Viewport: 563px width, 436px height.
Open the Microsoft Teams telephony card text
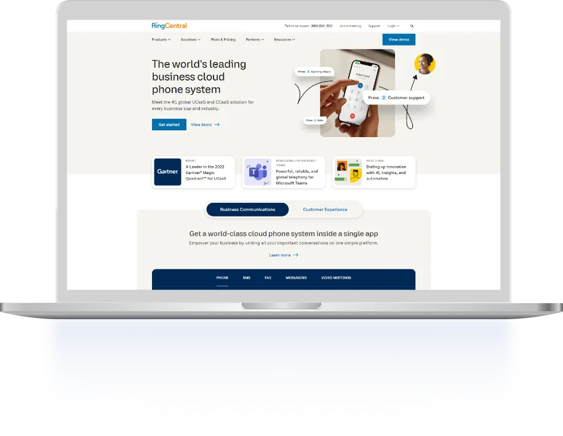click(297, 177)
